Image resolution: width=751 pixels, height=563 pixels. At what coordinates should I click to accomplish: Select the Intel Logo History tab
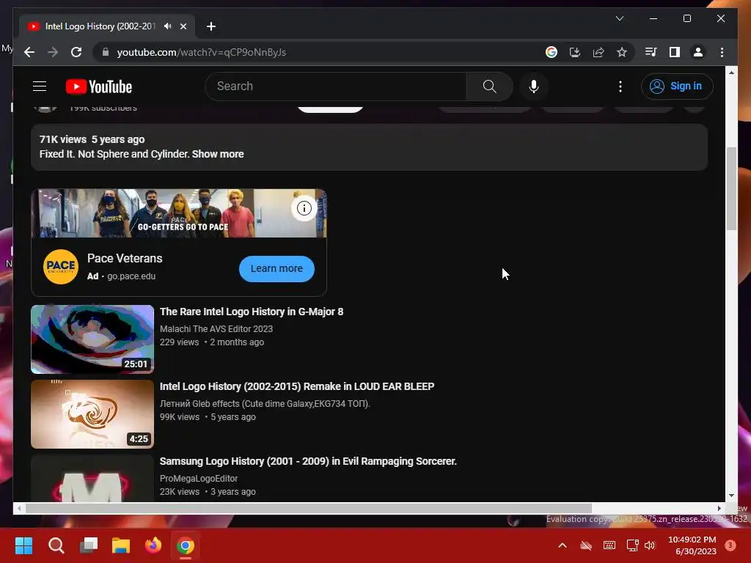click(x=107, y=26)
